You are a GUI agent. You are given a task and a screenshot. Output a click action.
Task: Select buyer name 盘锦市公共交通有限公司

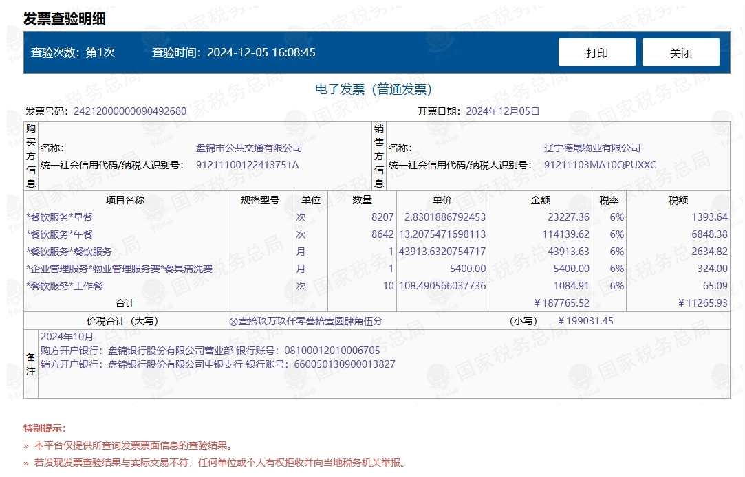249,148
